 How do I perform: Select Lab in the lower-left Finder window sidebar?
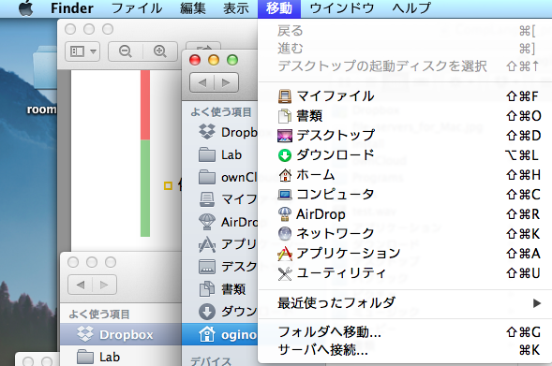coord(120,357)
